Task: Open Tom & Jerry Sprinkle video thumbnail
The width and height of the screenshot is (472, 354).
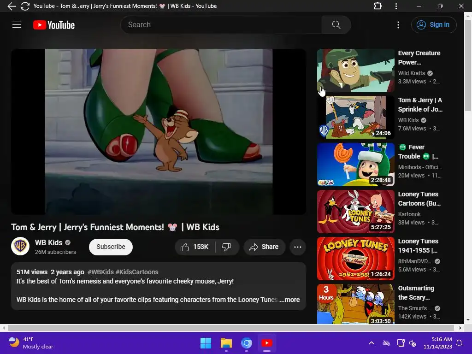Action: [355, 118]
